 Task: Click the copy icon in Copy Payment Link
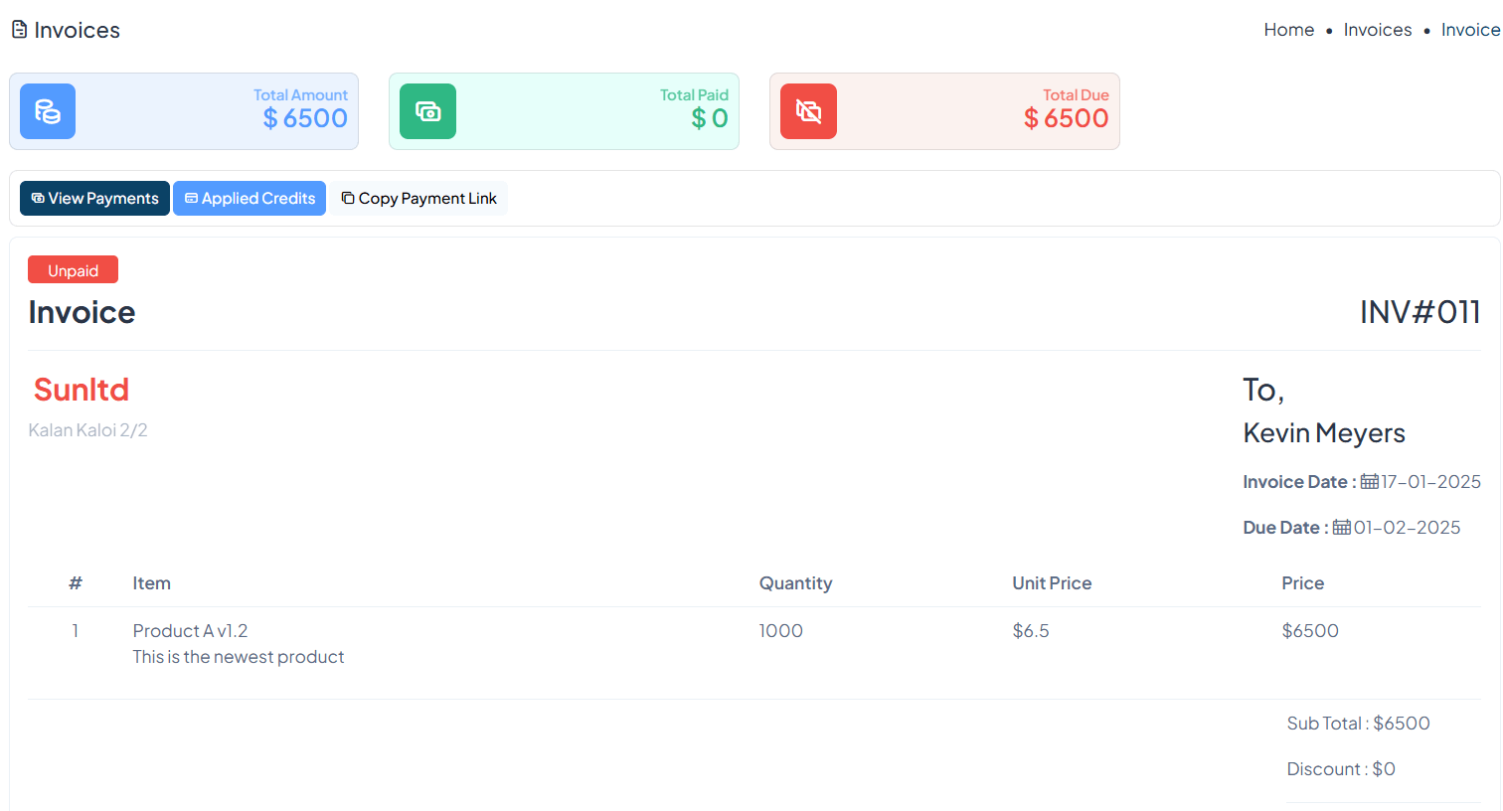tap(348, 199)
